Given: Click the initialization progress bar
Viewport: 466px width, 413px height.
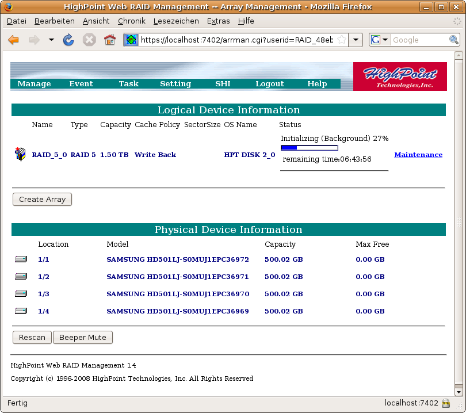Looking at the screenshot, I should coord(309,148).
